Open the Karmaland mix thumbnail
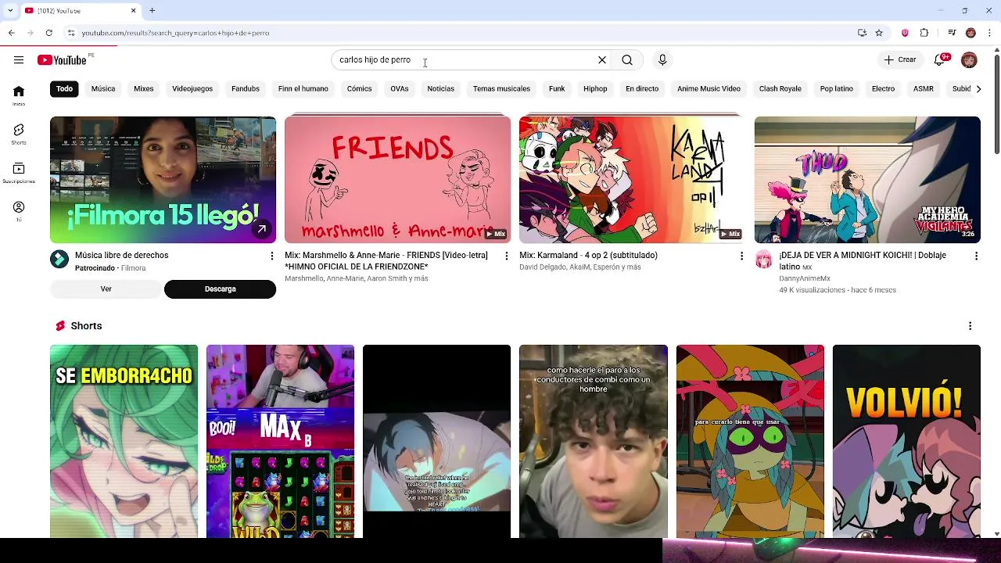The width and height of the screenshot is (1001, 563). coord(632,180)
